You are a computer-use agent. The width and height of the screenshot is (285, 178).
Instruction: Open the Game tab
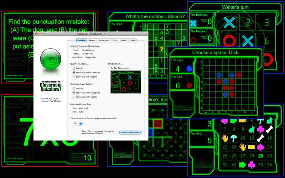click(x=124, y=40)
